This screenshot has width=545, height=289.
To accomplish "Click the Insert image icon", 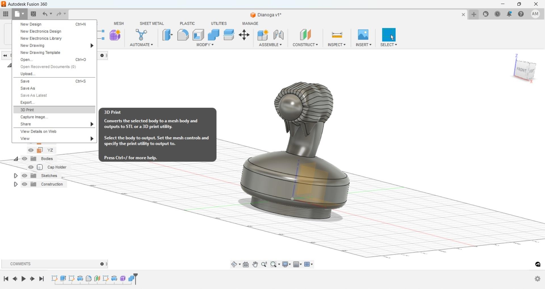I will 363,35.
